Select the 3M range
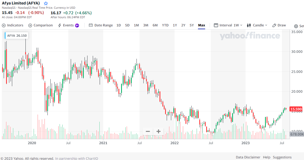 (x=146, y=25)
